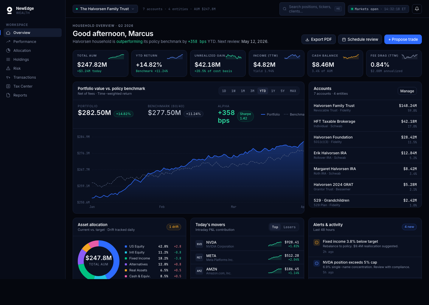The width and height of the screenshot is (429, 305).
Task: Open the Reports document icon
Action: pos(8,95)
